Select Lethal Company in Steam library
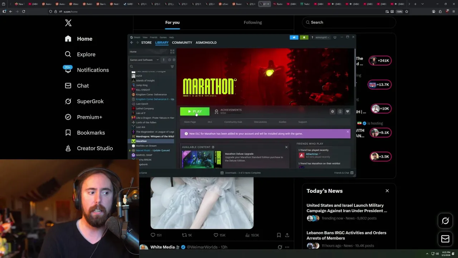 tap(145, 109)
